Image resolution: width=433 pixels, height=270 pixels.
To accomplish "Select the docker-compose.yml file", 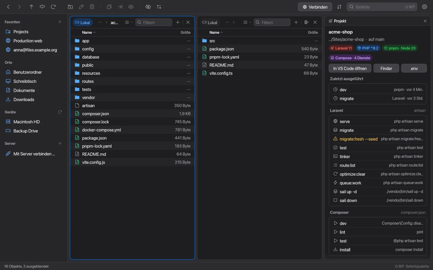I will point(132,130).
